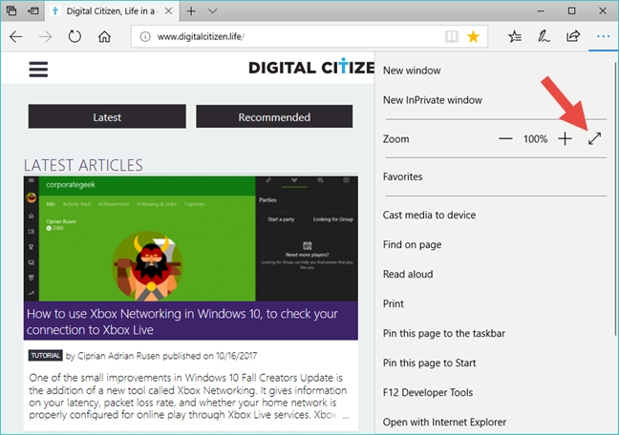This screenshot has width=619, height=435.
Task: Open a new tab with plus icon
Action: 191,11
